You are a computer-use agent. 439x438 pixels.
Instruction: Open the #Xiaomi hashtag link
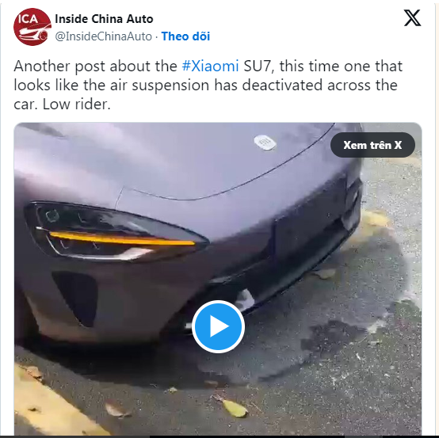210,66
